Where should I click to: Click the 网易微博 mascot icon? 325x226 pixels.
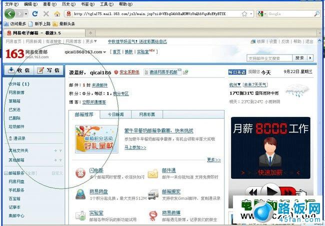tap(153, 215)
